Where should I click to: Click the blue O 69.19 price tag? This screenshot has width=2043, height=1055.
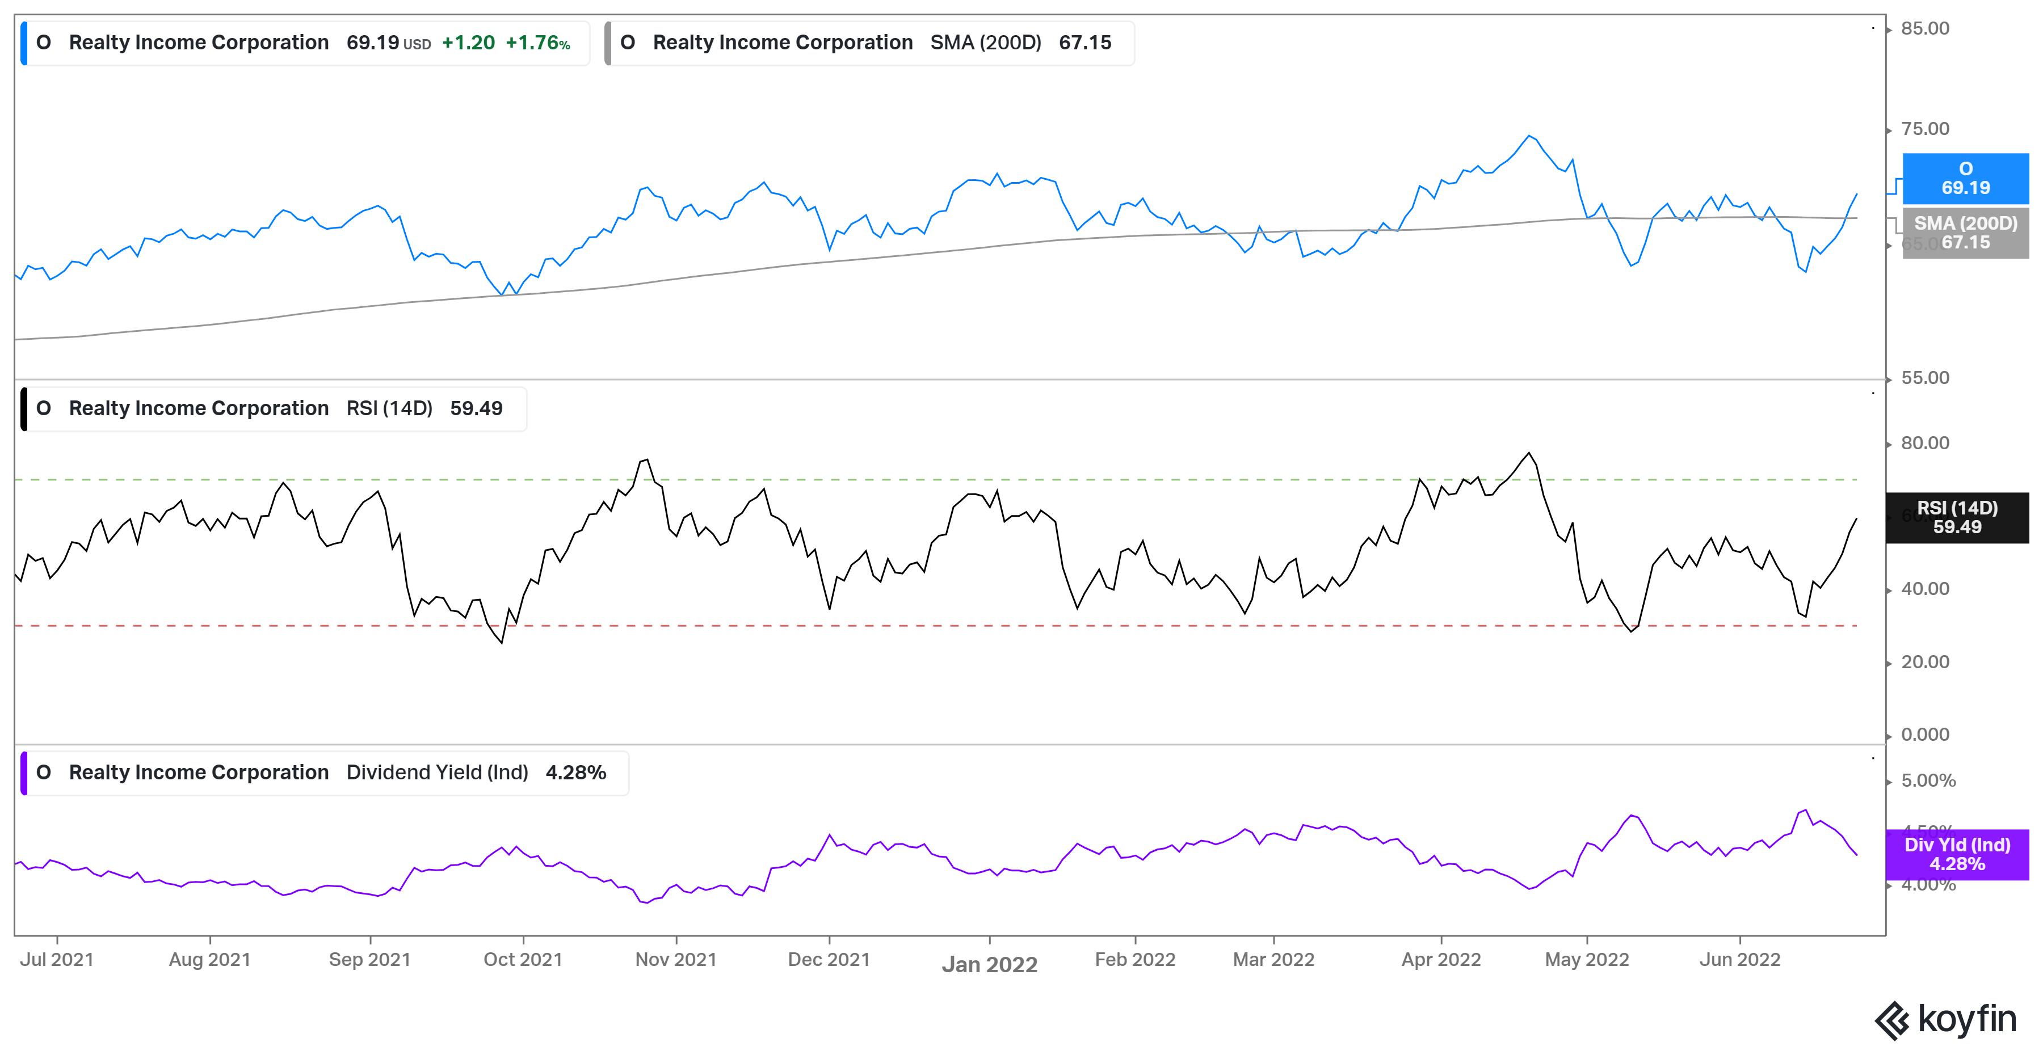click(x=1965, y=178)
